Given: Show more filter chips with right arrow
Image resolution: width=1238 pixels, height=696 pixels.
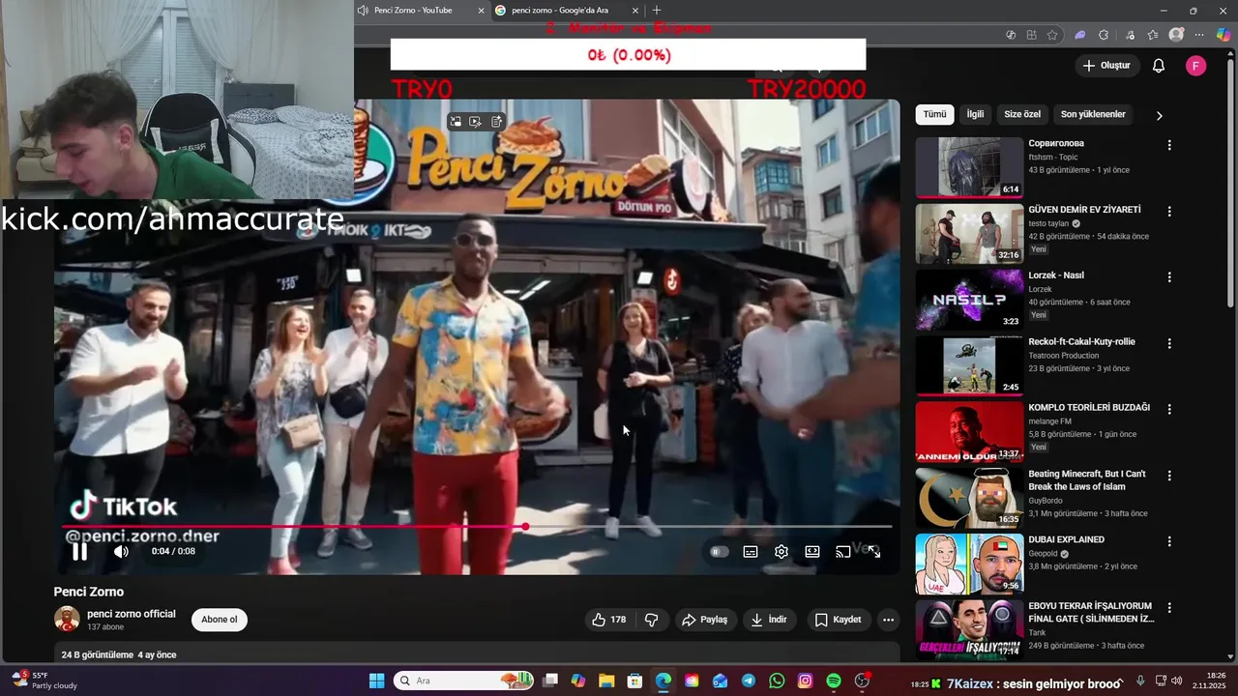Looking at the screenshot, I should pos(1159,115).
